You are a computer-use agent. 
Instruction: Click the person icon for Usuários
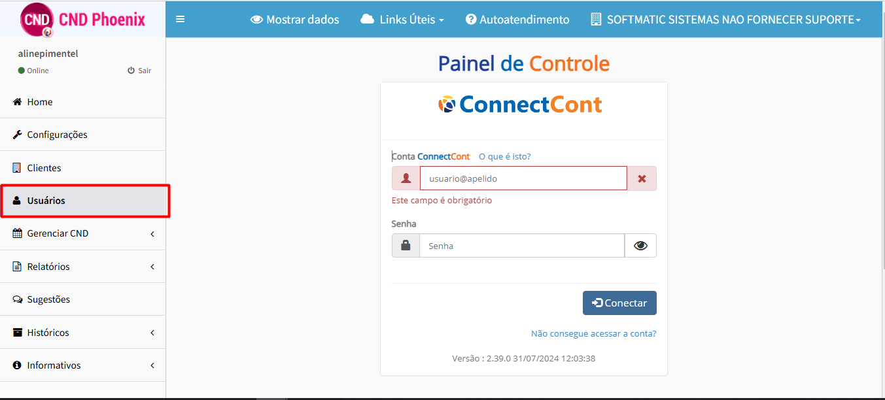click(17, 201)
